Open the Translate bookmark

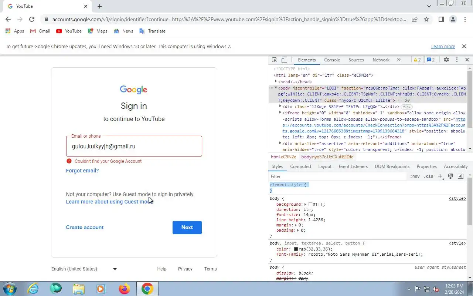click(152, 31)
